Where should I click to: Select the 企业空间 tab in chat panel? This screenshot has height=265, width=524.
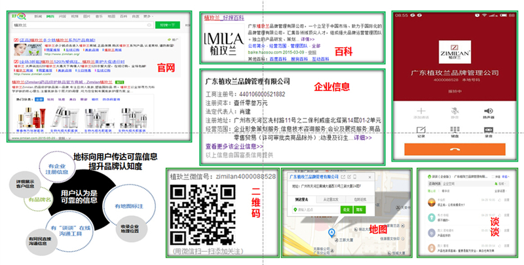(449, 184)
